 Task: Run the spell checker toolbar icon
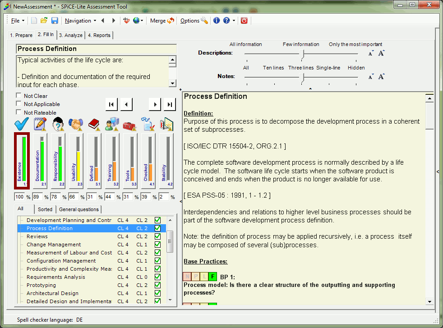pyautogui.click(x=126, y=21)
